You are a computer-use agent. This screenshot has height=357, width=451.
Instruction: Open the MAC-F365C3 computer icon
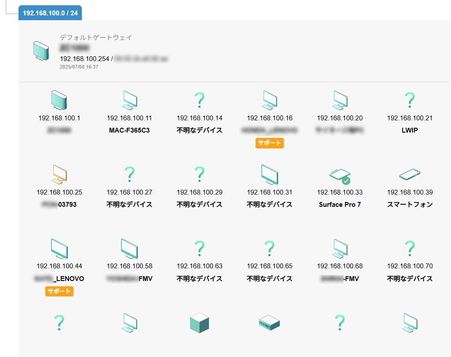tap(129, 100)
